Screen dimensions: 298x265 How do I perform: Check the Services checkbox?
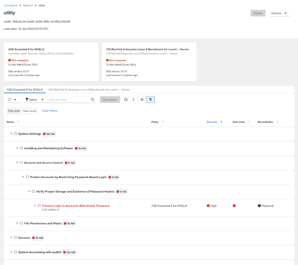tap(16, 237)
